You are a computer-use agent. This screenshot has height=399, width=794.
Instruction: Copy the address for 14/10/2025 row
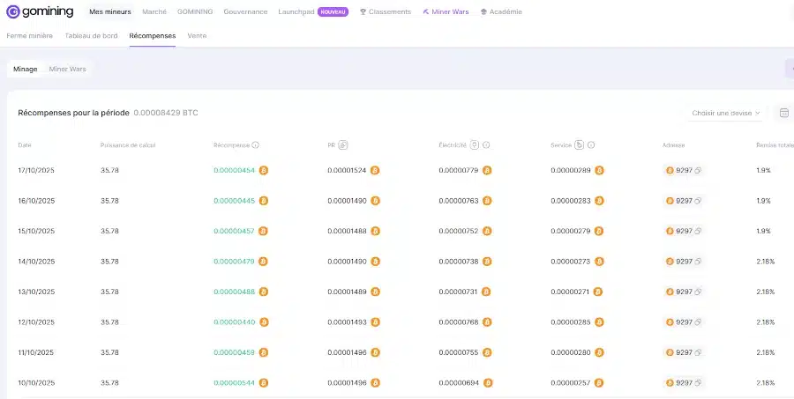pos(698,262)
